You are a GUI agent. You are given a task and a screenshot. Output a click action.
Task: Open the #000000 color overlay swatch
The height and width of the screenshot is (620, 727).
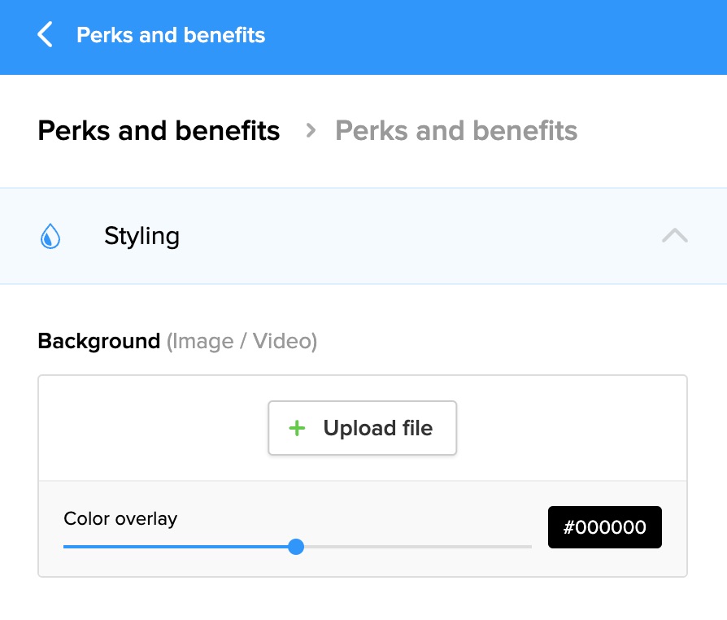604,527
